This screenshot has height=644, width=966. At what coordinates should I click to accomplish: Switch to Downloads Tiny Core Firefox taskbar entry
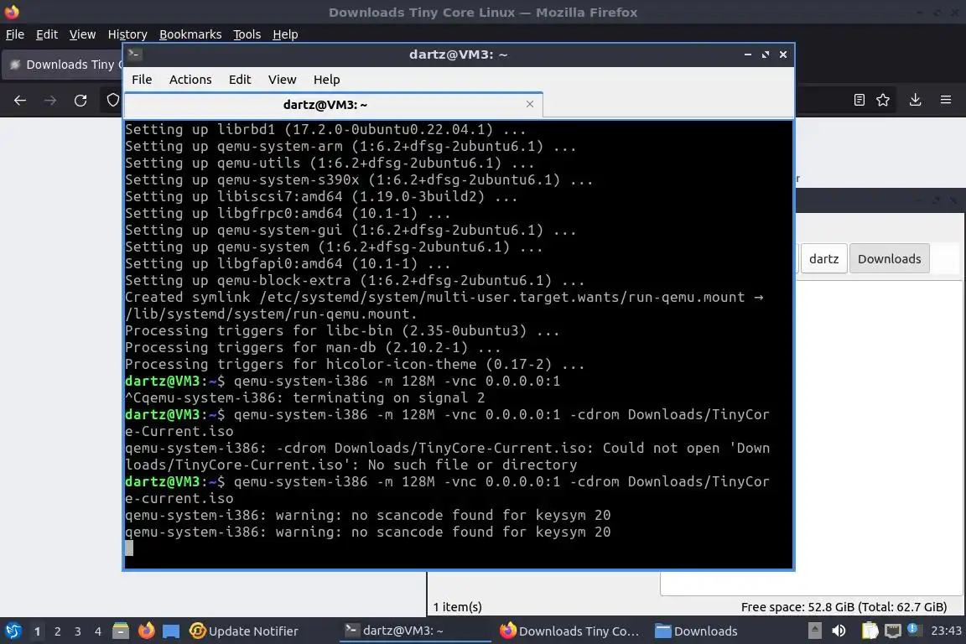[x=569, y=631]
